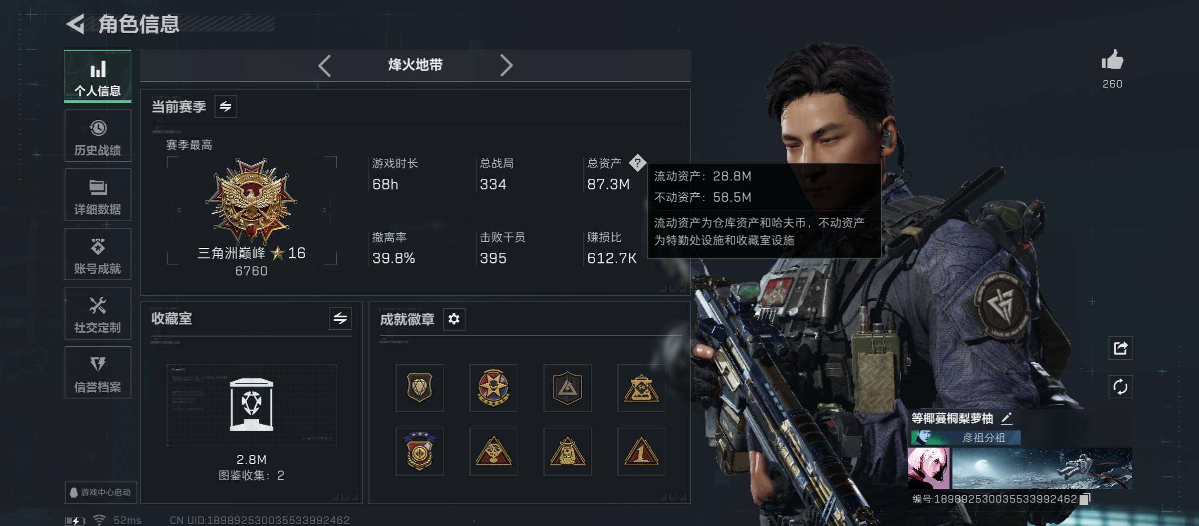Open the 信誉档案 sidebar tab
The height and width of the screenshot is (526, 1199).
(98, 373)
